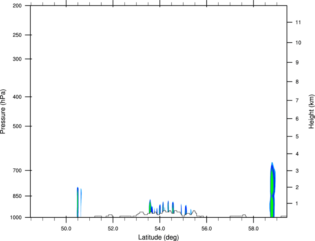Click the green column at 50.5 latitude

(77, 202)
